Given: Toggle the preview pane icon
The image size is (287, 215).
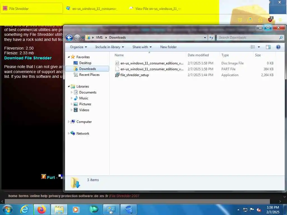Looking at the screenshot, I should click(x=268, y=47).
